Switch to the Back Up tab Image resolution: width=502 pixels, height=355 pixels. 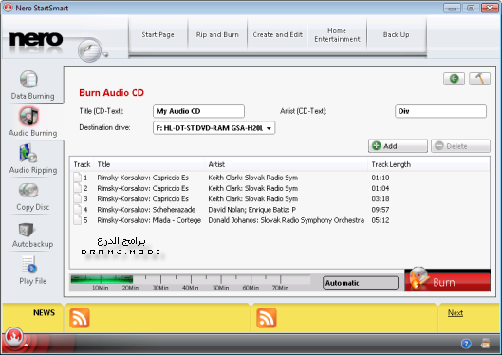tap(397, 34)
